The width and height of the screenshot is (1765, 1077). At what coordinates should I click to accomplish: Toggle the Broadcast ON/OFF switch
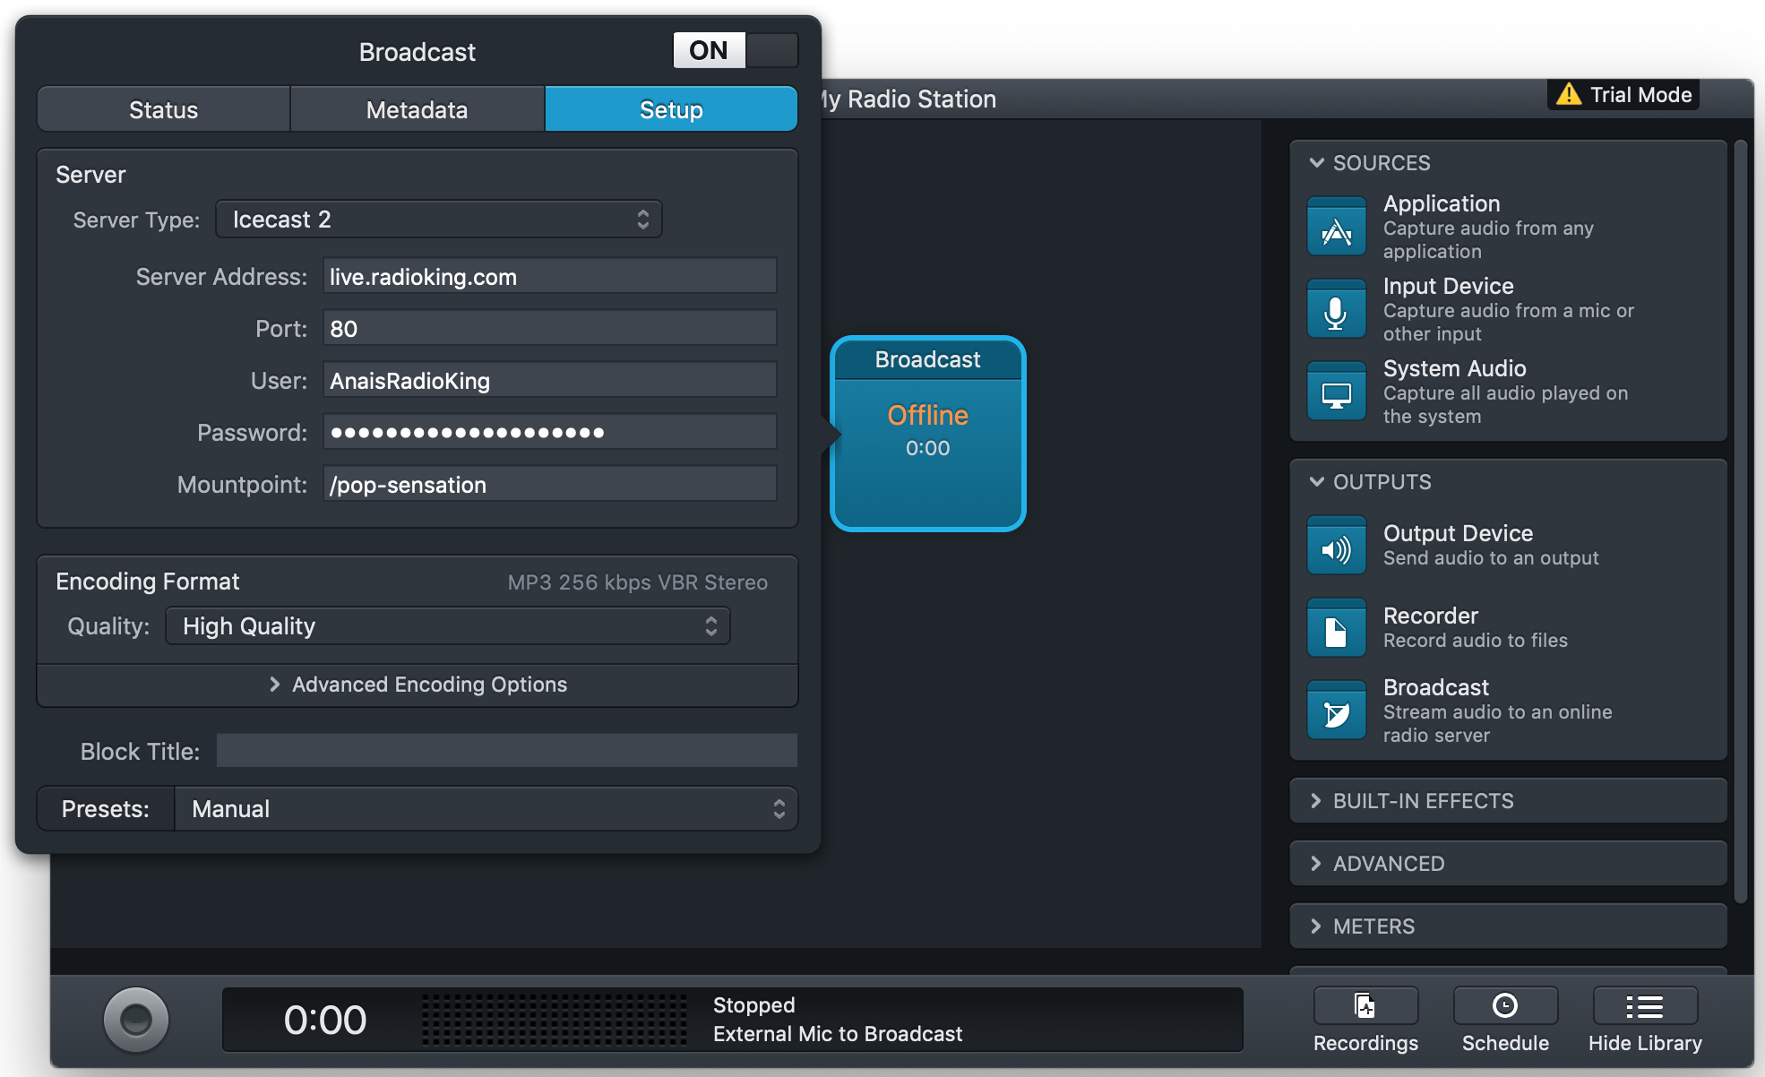(x=735, y=51)
